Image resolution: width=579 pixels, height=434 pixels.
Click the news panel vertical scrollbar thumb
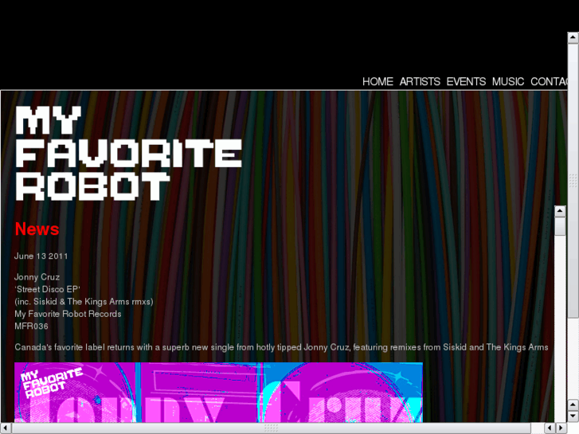pos(560,225)
